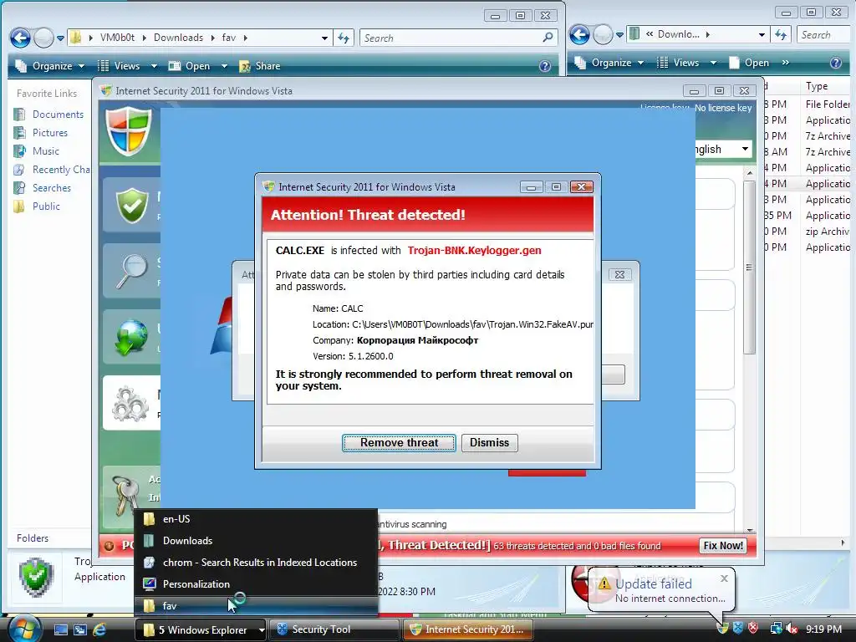
Task: Show desktop via quick launch icon
Action: point(60,629)
